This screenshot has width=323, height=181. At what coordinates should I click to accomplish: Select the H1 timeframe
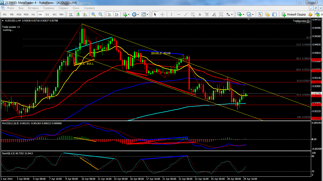(x=33, y=14)
